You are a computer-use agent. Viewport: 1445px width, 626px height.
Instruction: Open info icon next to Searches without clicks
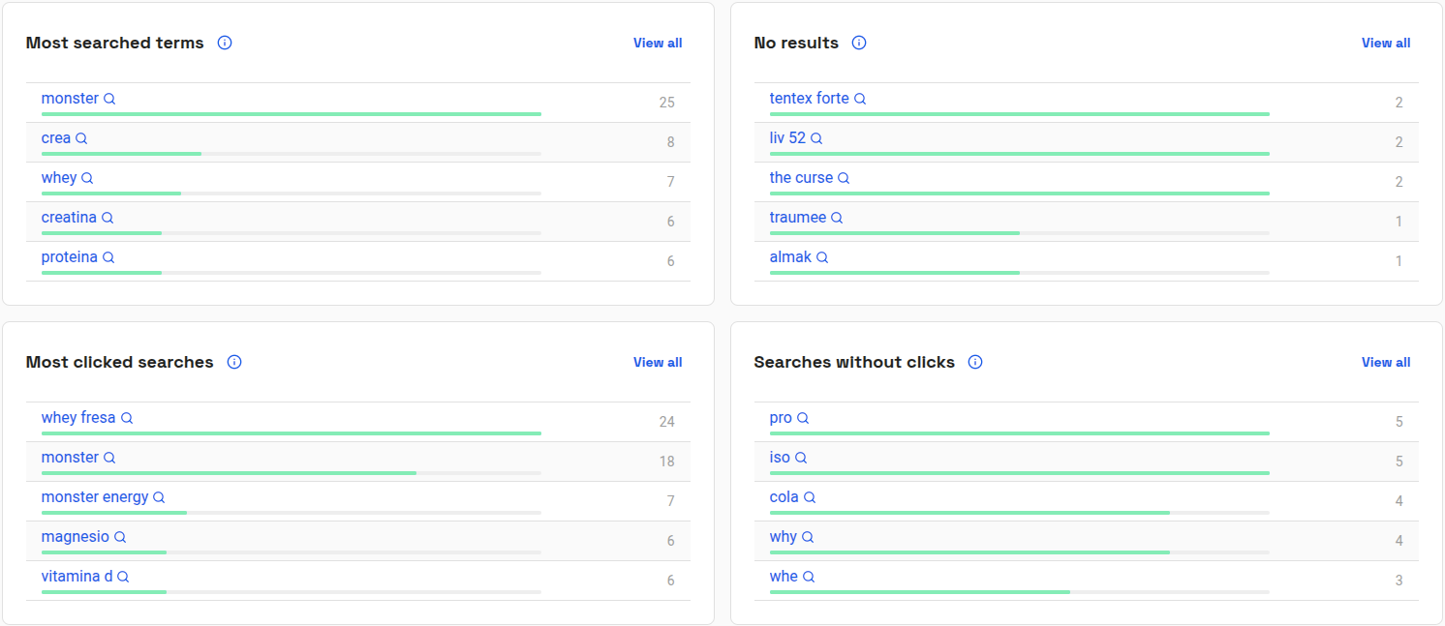[975, 362]
